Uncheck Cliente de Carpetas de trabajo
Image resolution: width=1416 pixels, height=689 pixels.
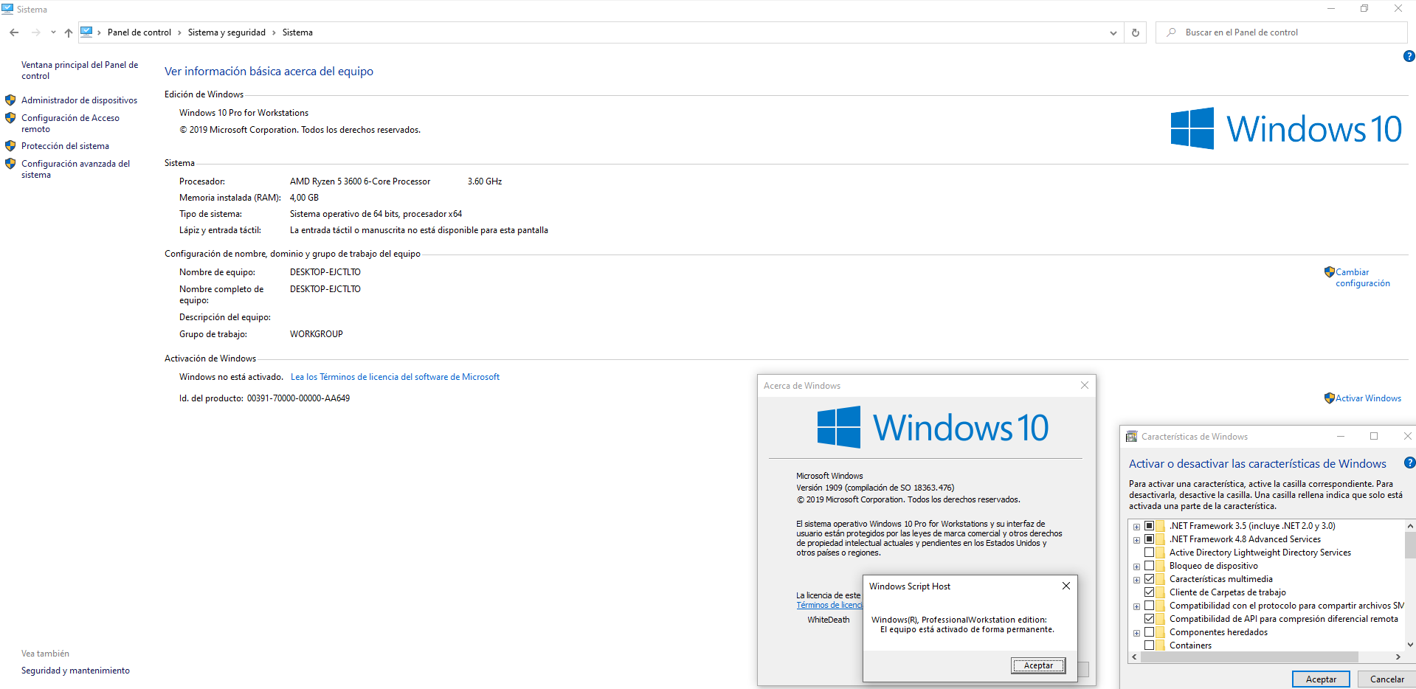coord(1149,592)
